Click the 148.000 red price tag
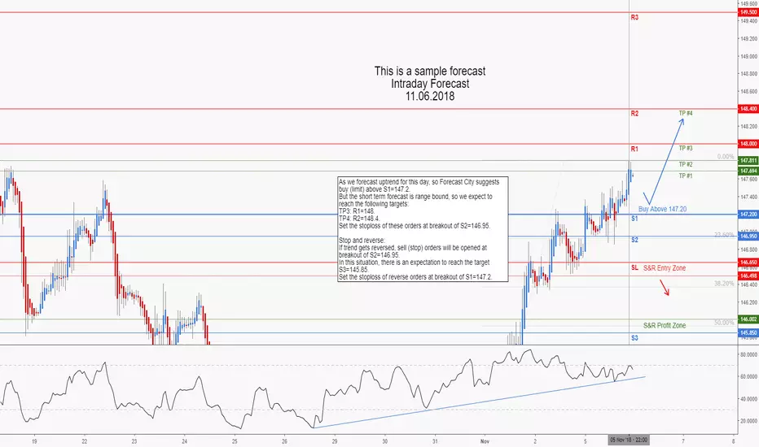Screen dimensions: 759x447 [748, 144]
